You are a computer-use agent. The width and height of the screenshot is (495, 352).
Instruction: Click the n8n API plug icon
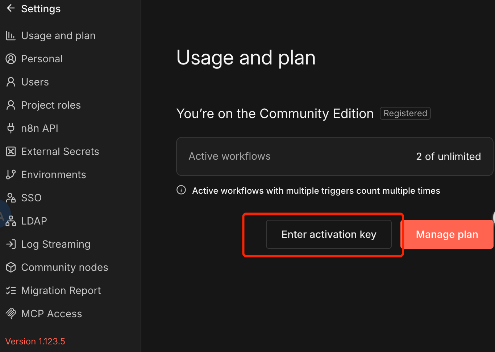click(x=11, y=128)
